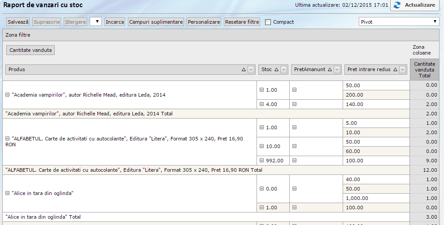Click the Resetare filtre button
The image size is (444, 225).
[242, 21]
